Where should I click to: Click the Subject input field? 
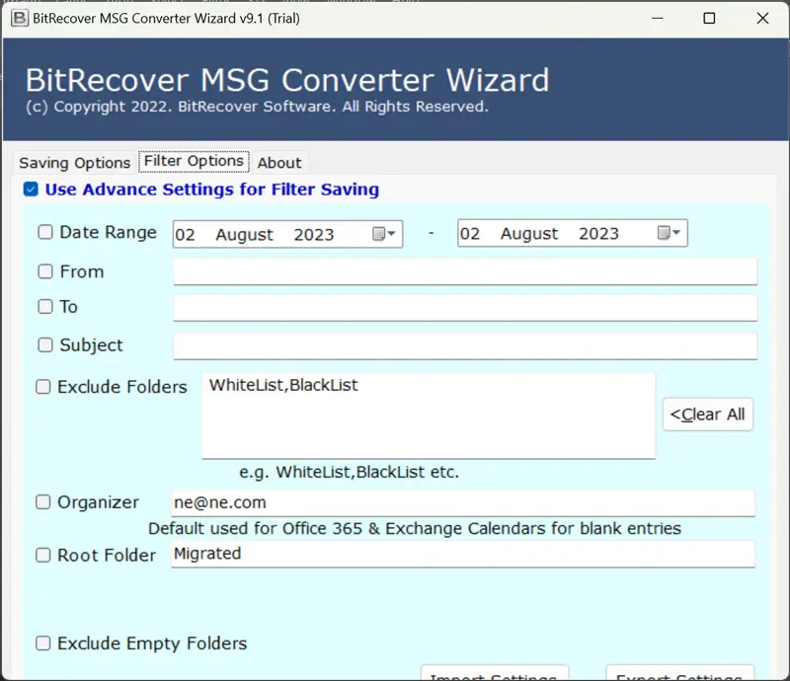(464, 345)
